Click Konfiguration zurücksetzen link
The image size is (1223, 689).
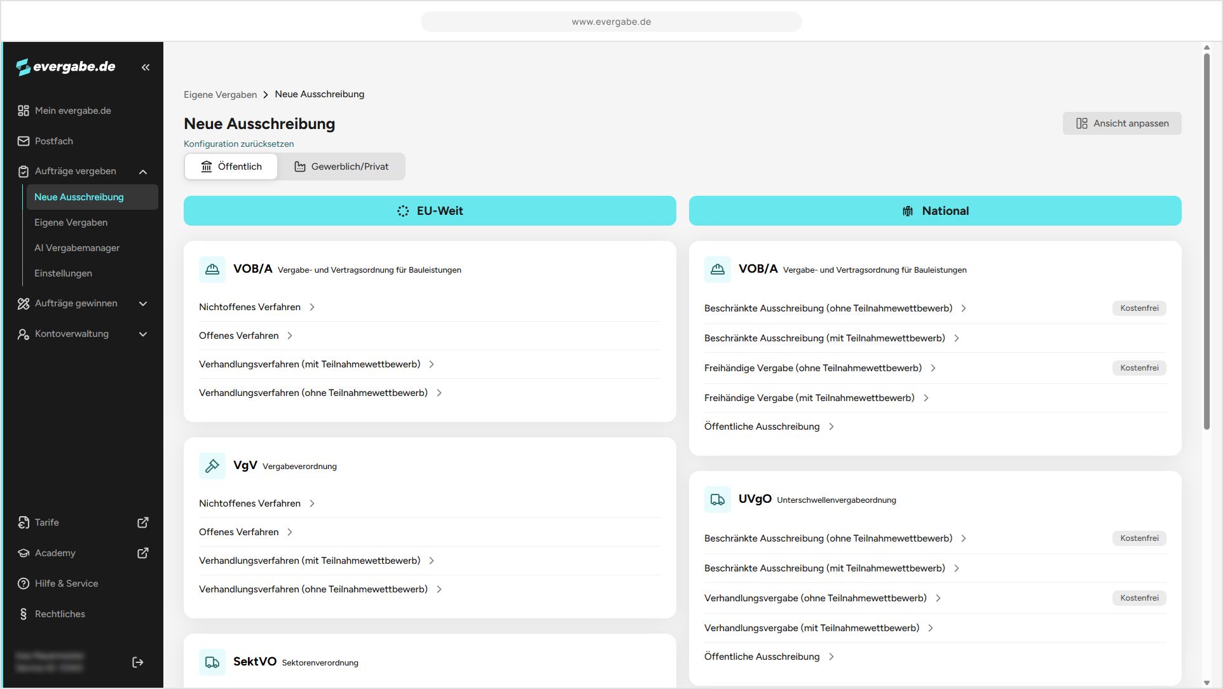238,144
